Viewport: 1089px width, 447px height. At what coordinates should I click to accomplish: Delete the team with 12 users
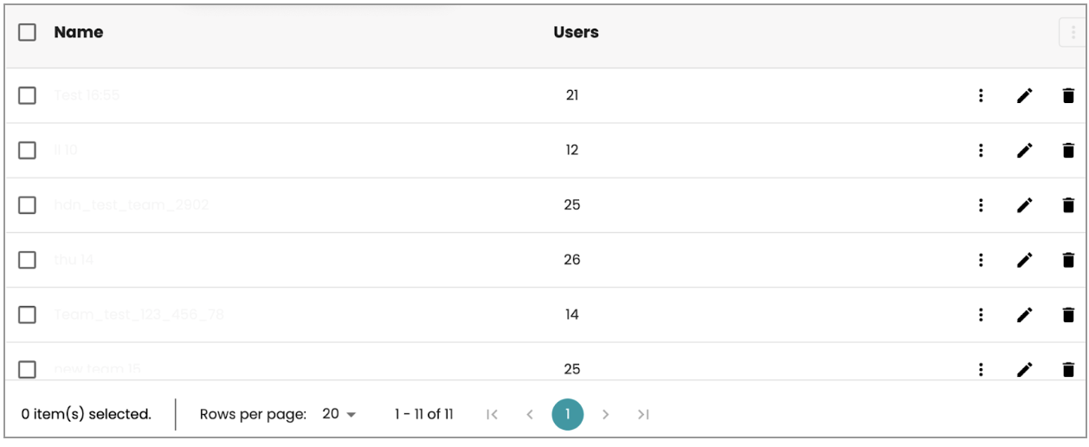pos(1068,150)
